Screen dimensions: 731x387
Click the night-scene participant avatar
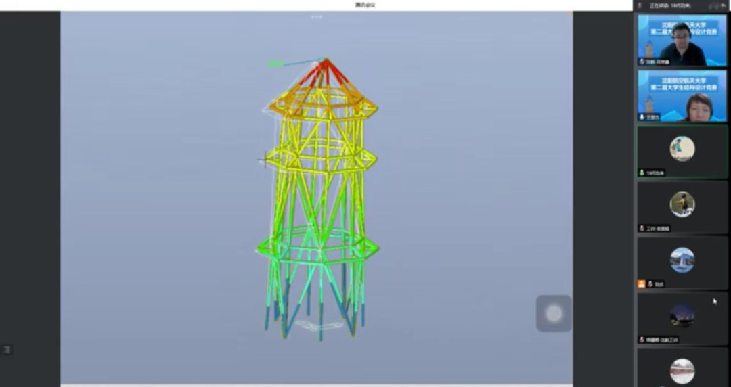tap(682, 316)
